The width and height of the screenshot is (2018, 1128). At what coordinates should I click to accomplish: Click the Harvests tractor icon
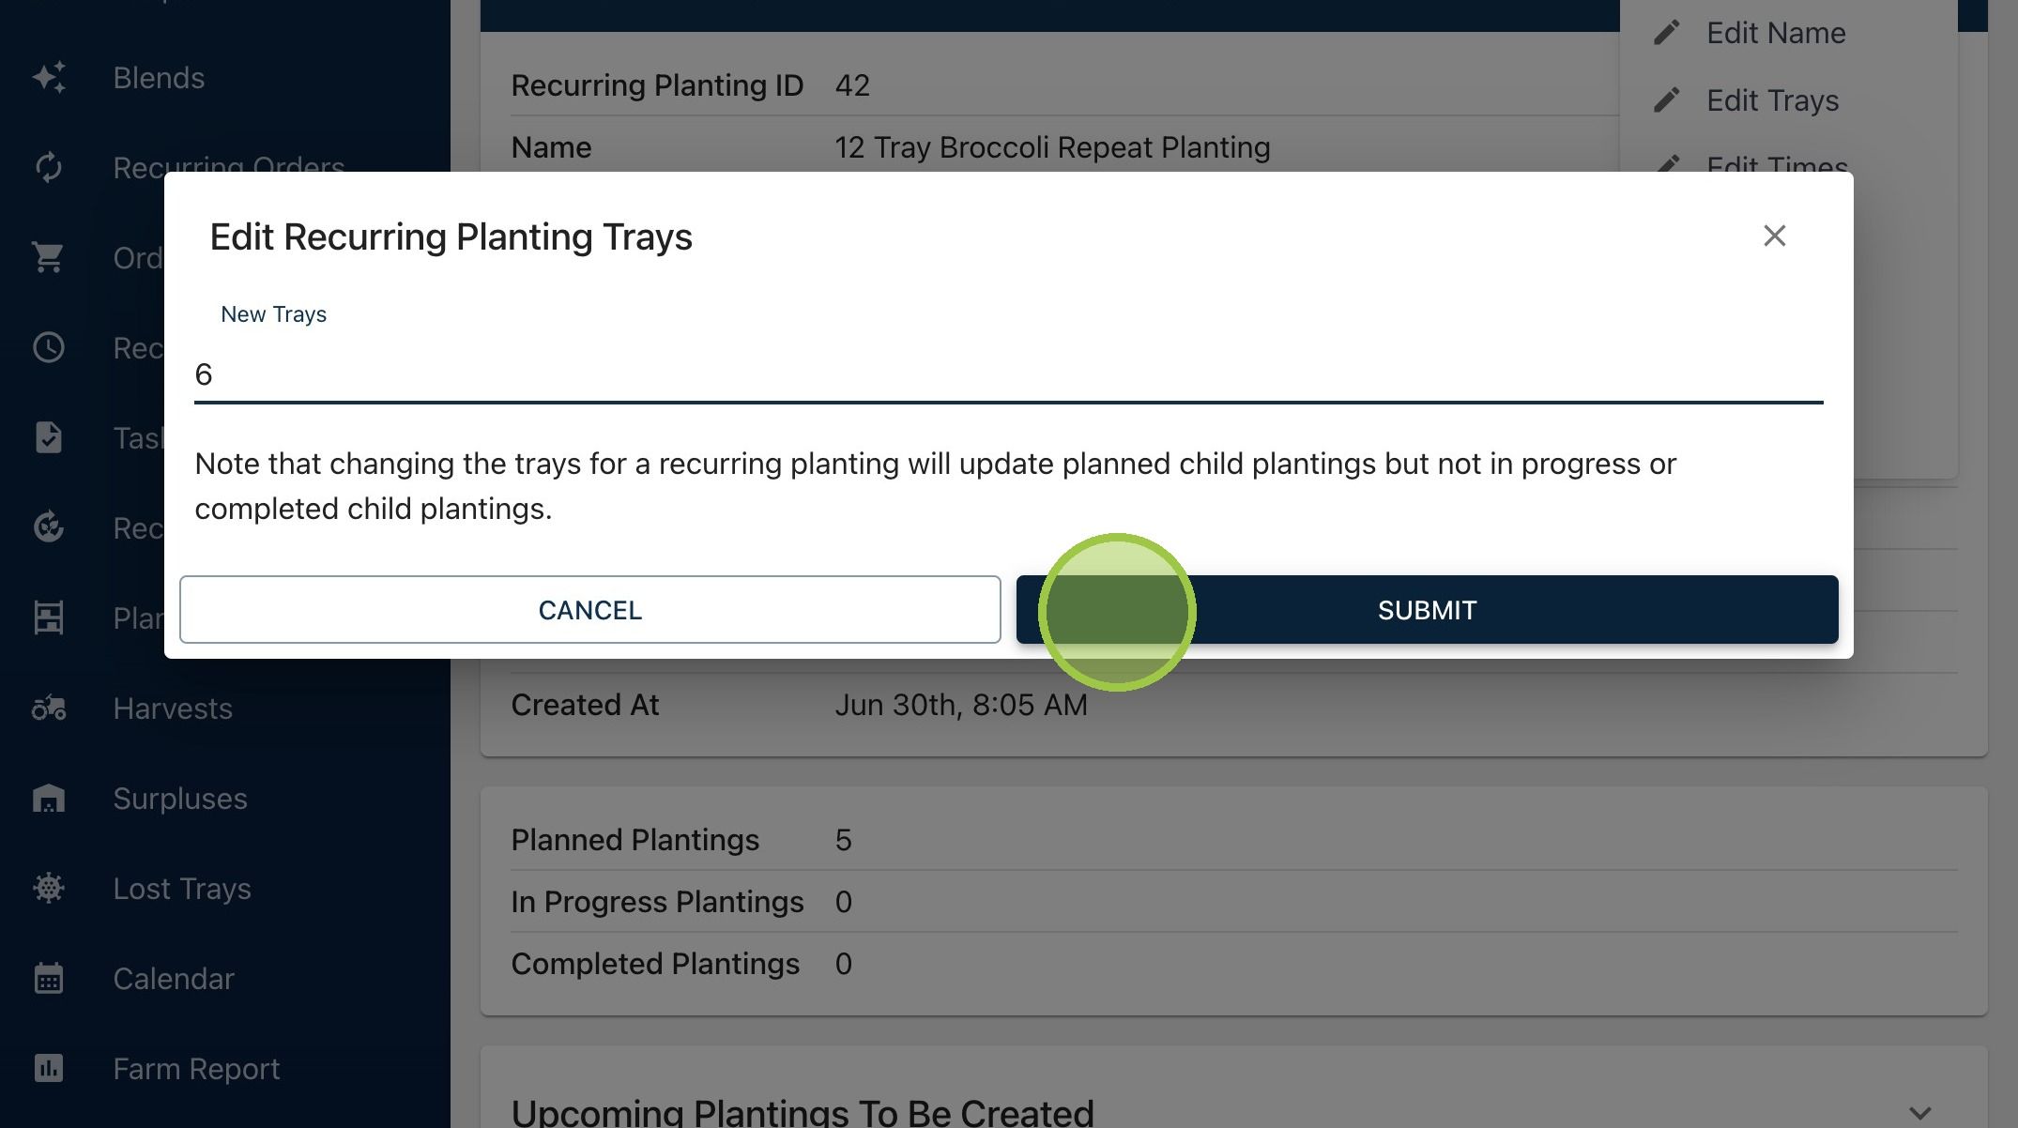point(49,709)
